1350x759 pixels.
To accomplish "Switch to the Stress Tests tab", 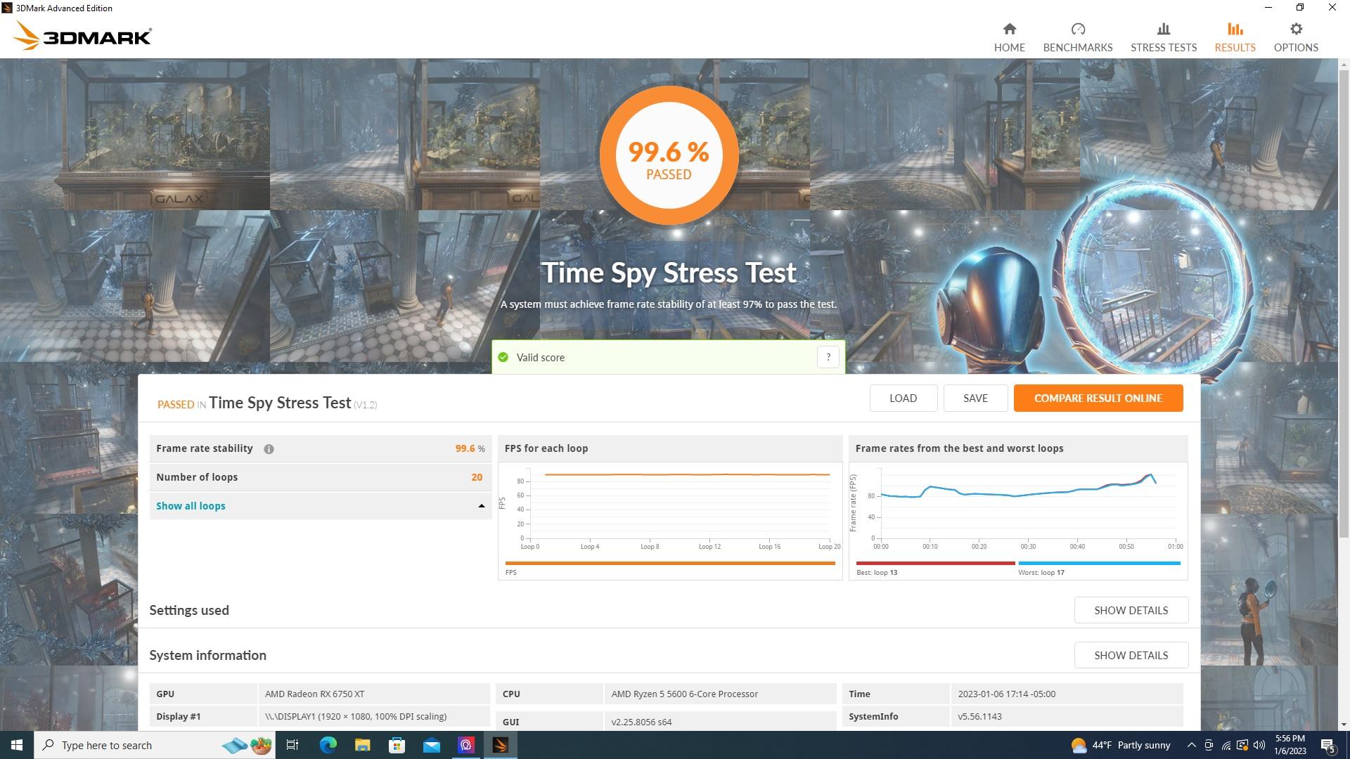I will (1163, 37).
